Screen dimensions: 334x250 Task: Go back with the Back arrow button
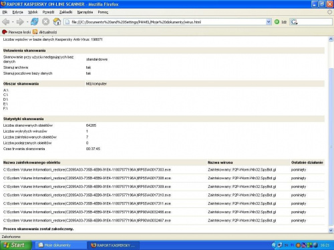coord(6,22)
